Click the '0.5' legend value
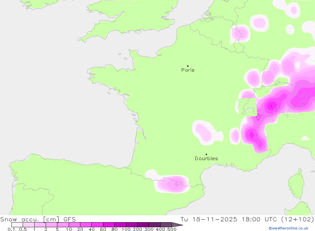 23,229
